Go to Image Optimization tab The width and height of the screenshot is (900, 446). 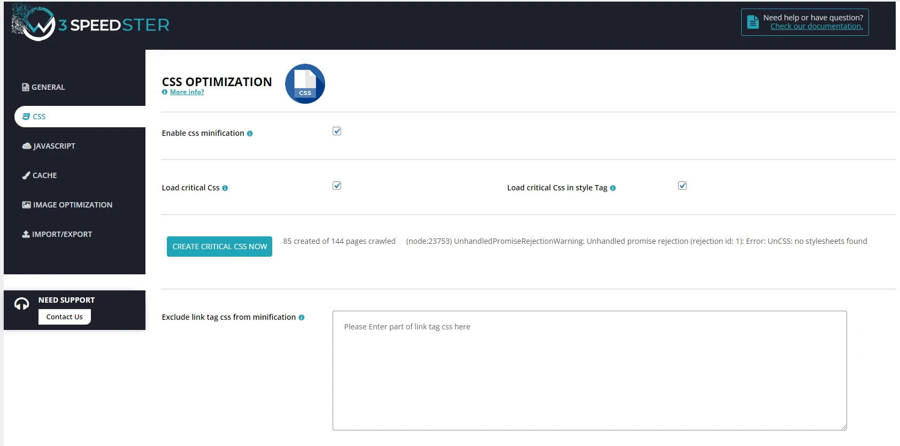72,205
